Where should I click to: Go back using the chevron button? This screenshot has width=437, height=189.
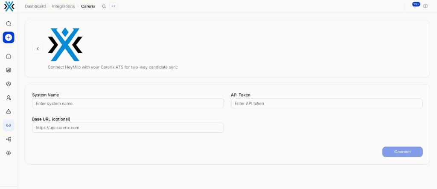[x=38, y=49]
